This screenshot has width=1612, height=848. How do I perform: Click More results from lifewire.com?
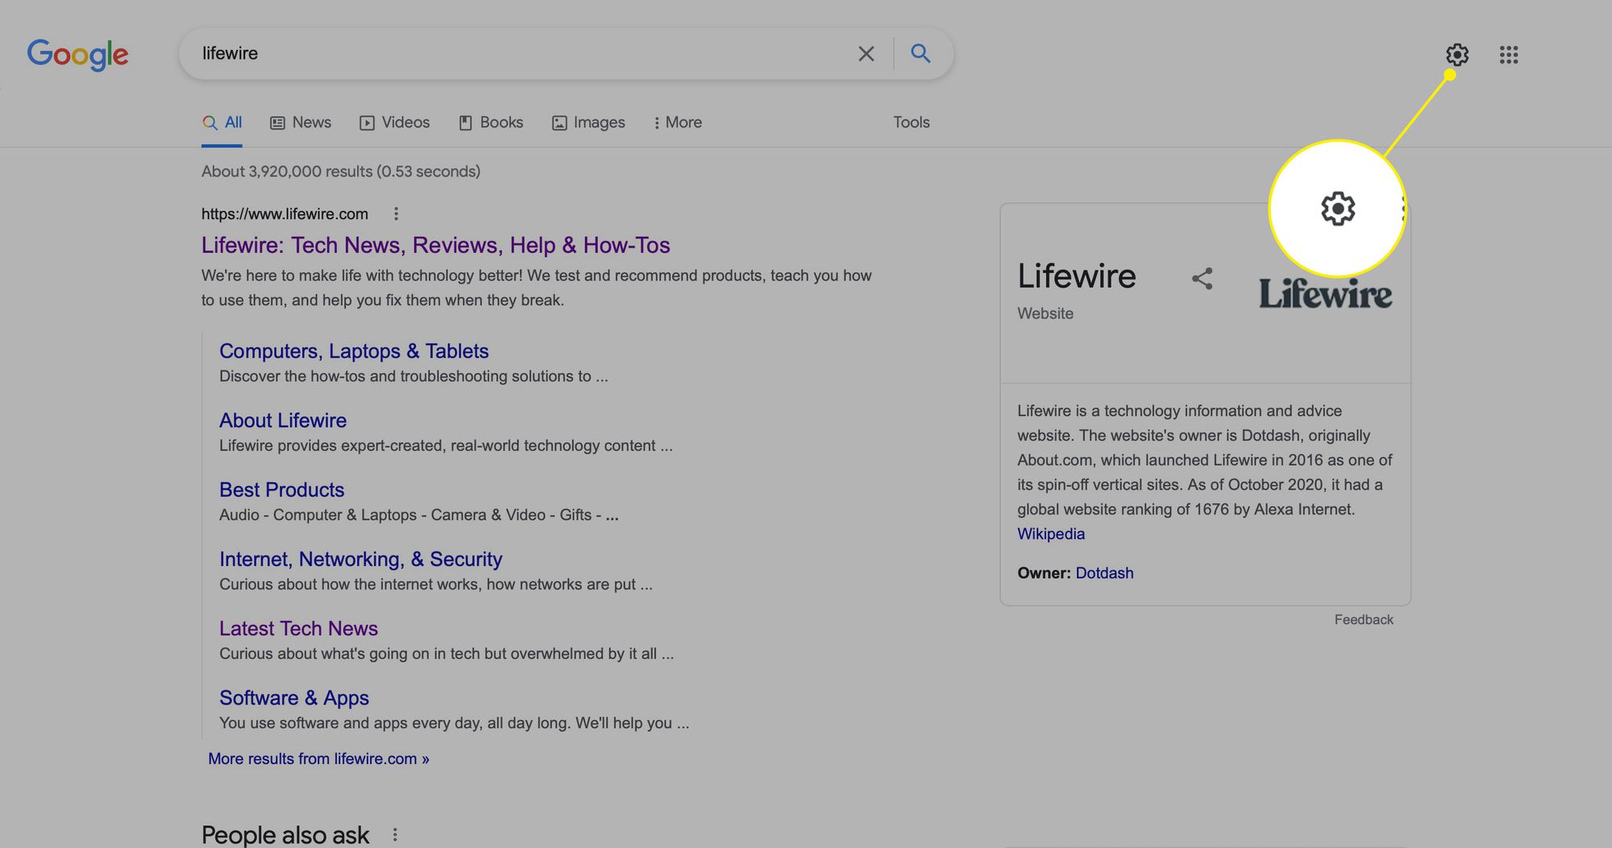pos(318,759)
